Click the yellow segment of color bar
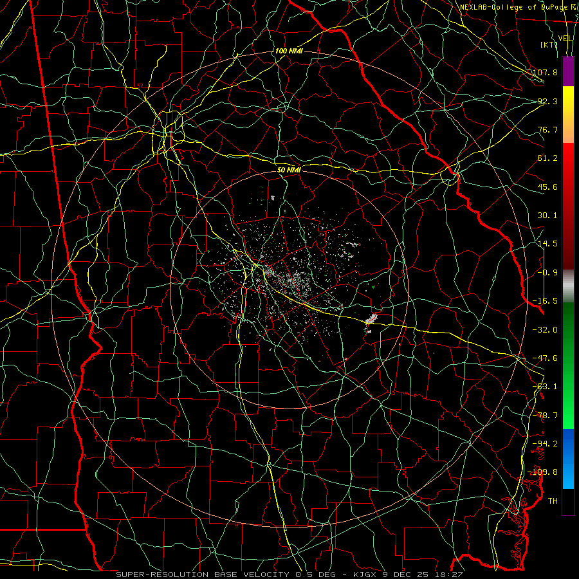 click(568, 115)
